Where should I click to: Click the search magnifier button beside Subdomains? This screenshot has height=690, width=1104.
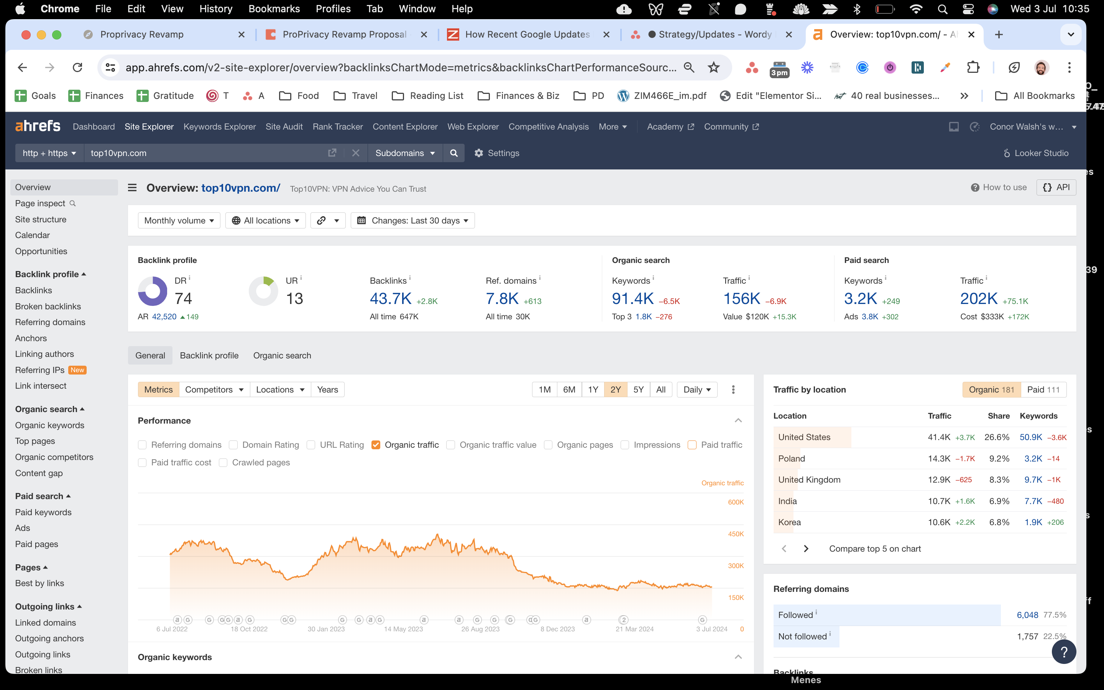(x=453, y=153)
